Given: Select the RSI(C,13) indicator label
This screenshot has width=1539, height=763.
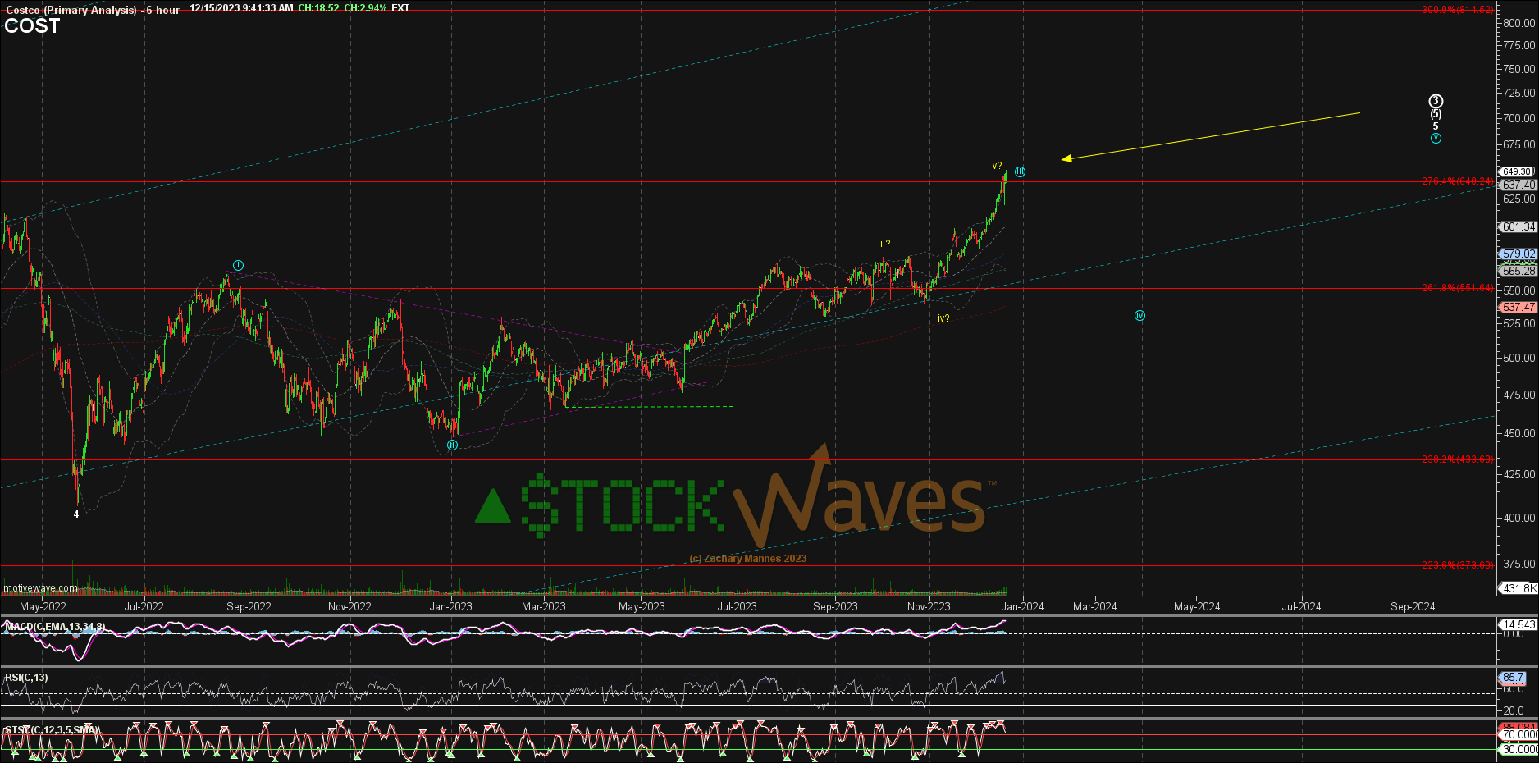Looking at the screenshot, I should point(25,678).
